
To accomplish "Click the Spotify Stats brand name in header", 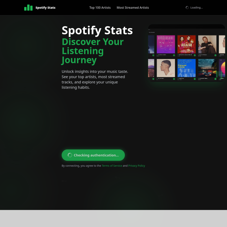I will [45, 8].
